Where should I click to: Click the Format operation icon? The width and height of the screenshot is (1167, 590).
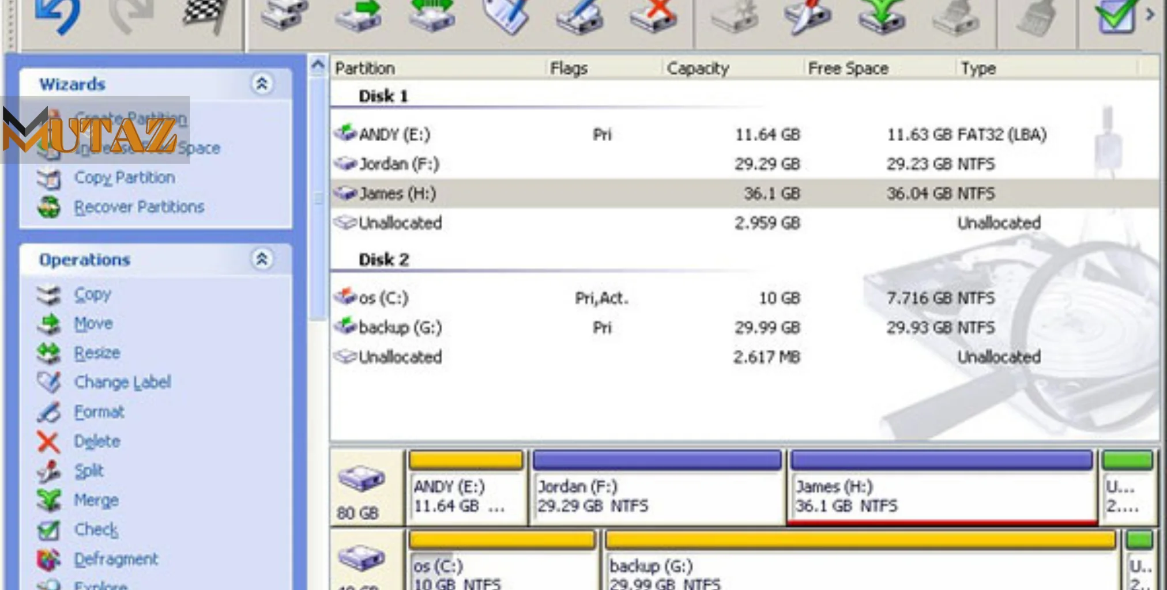click(x=48, y=412)
